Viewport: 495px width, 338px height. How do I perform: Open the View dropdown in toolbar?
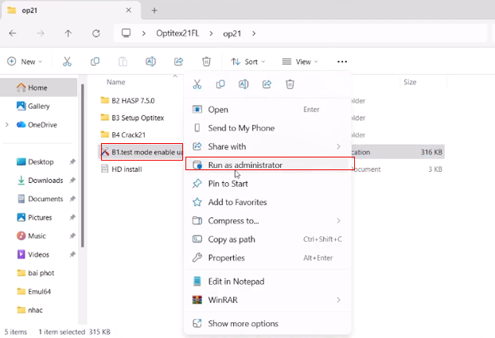[300, 61]
